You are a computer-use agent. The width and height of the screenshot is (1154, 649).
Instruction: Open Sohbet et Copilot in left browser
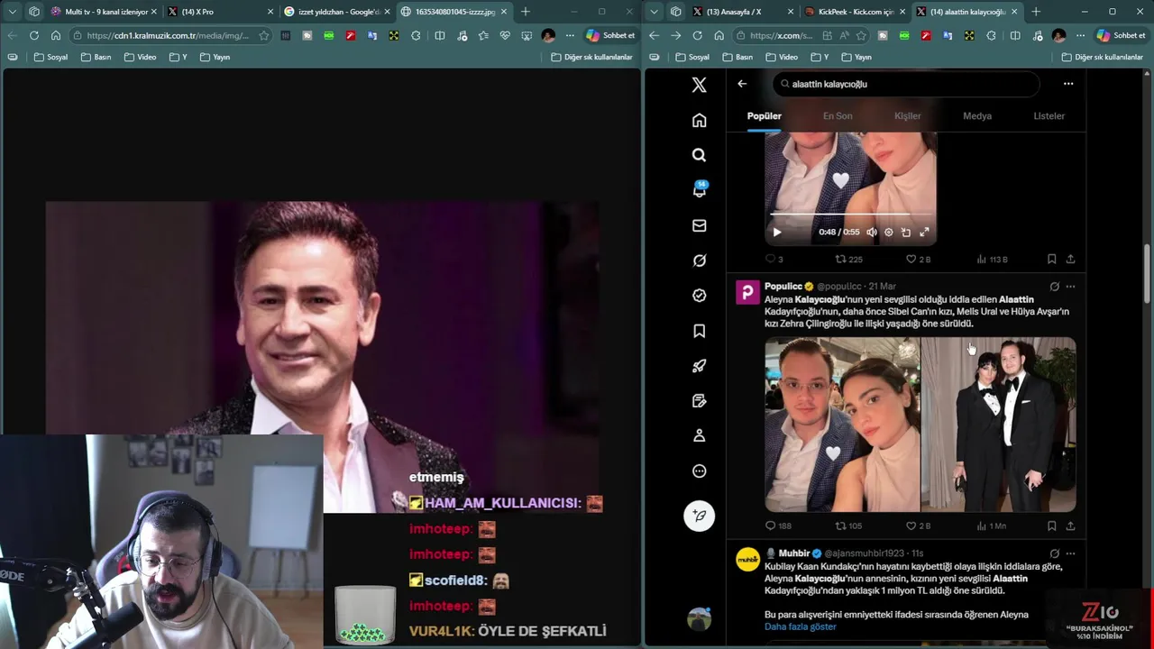611,35
